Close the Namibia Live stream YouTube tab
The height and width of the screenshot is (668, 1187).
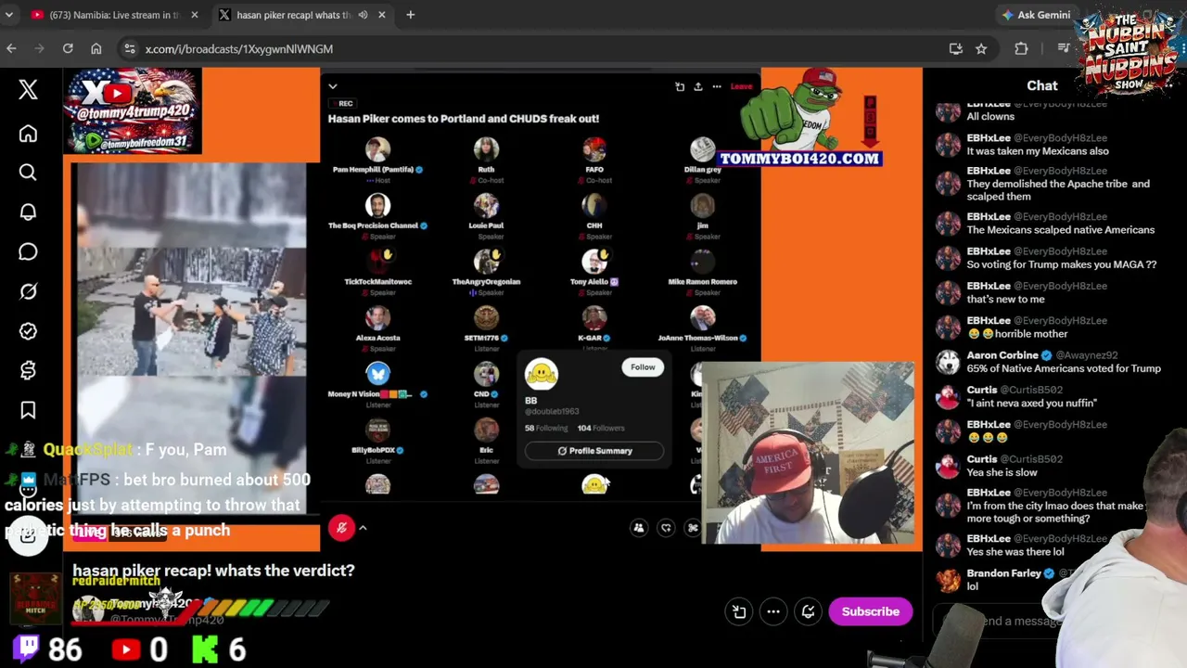(195, 15)
